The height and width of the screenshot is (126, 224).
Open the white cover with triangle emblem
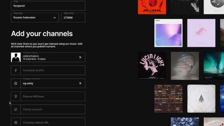point(201,99)
